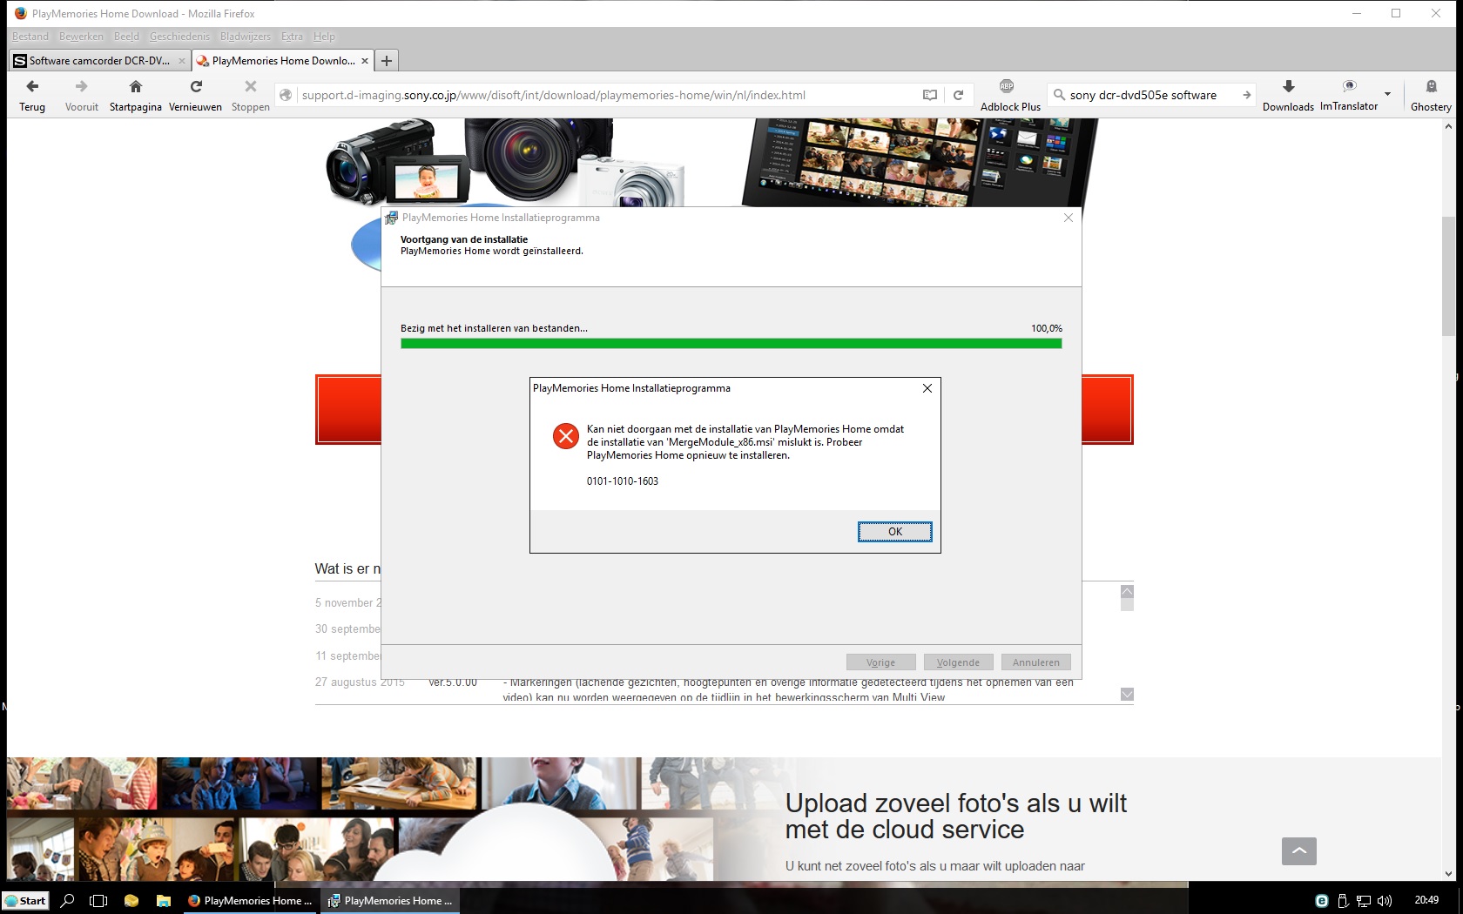The height and width of the screenshot is (914, 1463).
Task: Open the Adblock Plus extension menu
Action: (x=1010, y=95)
